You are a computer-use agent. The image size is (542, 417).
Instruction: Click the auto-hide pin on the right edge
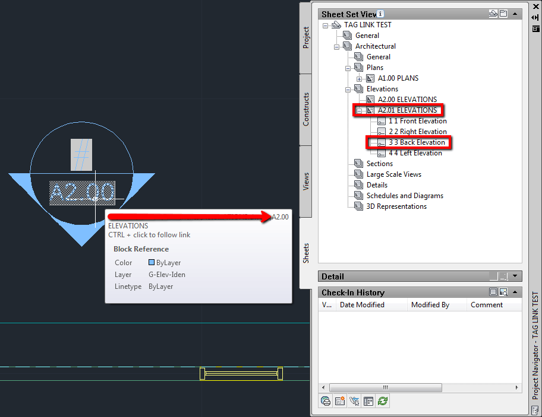click(536, 17)
